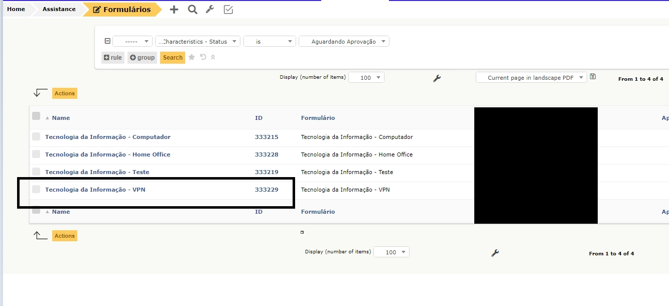Click the checked-box icon in the top toolbar
Image resolution: width=669 pixels, height=306 pixels.
tap(228, 9)
